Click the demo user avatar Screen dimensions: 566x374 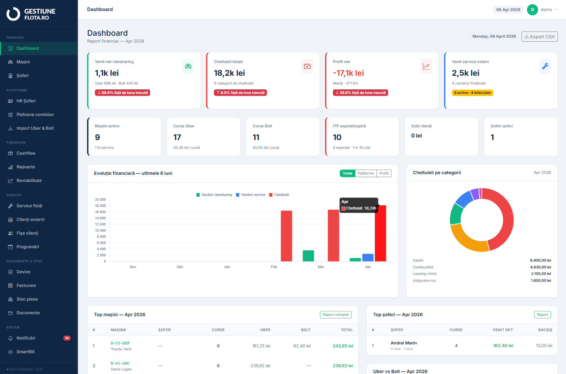[533, 10]
